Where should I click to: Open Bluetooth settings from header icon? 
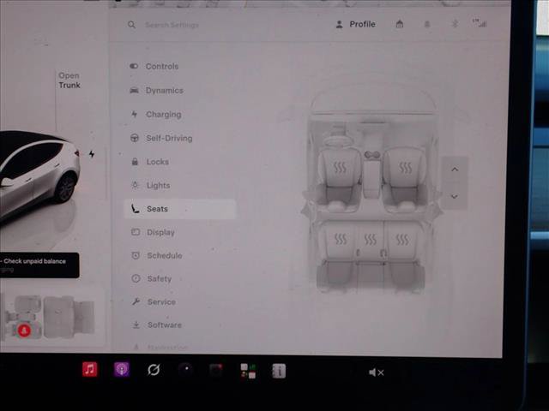coord(455,24)
